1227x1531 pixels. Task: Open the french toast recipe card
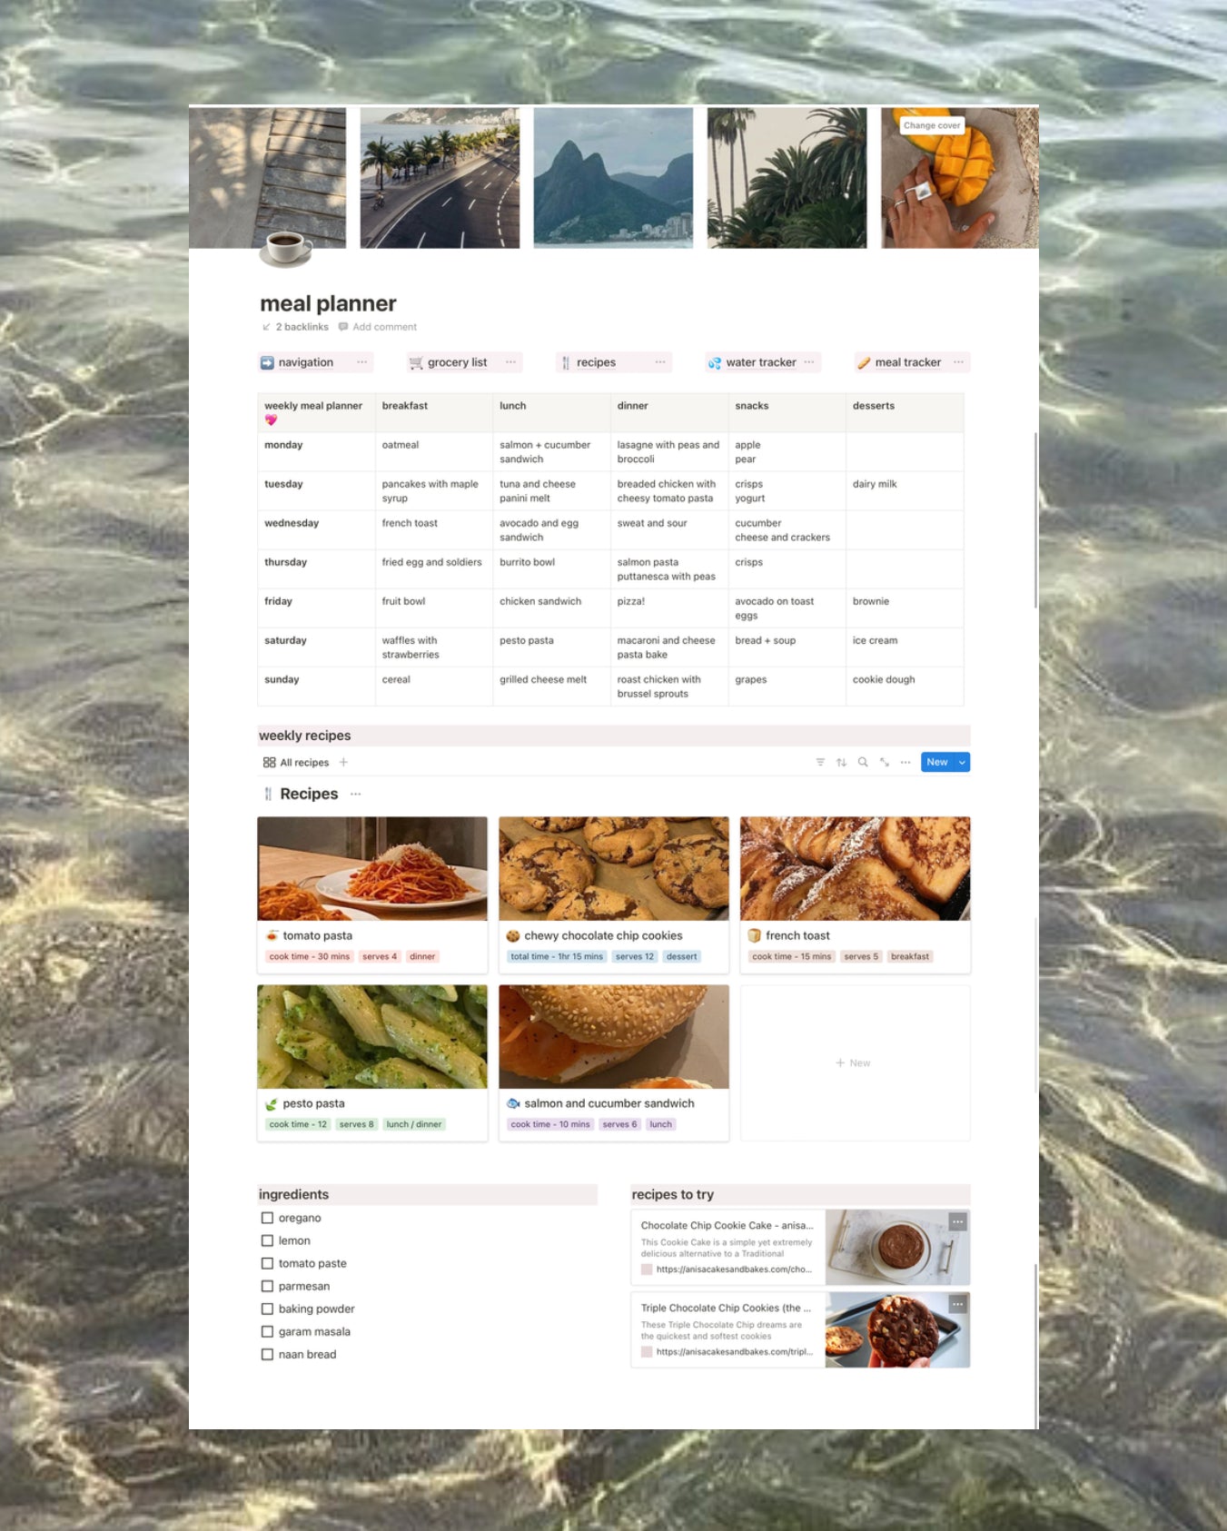point(855,894)
